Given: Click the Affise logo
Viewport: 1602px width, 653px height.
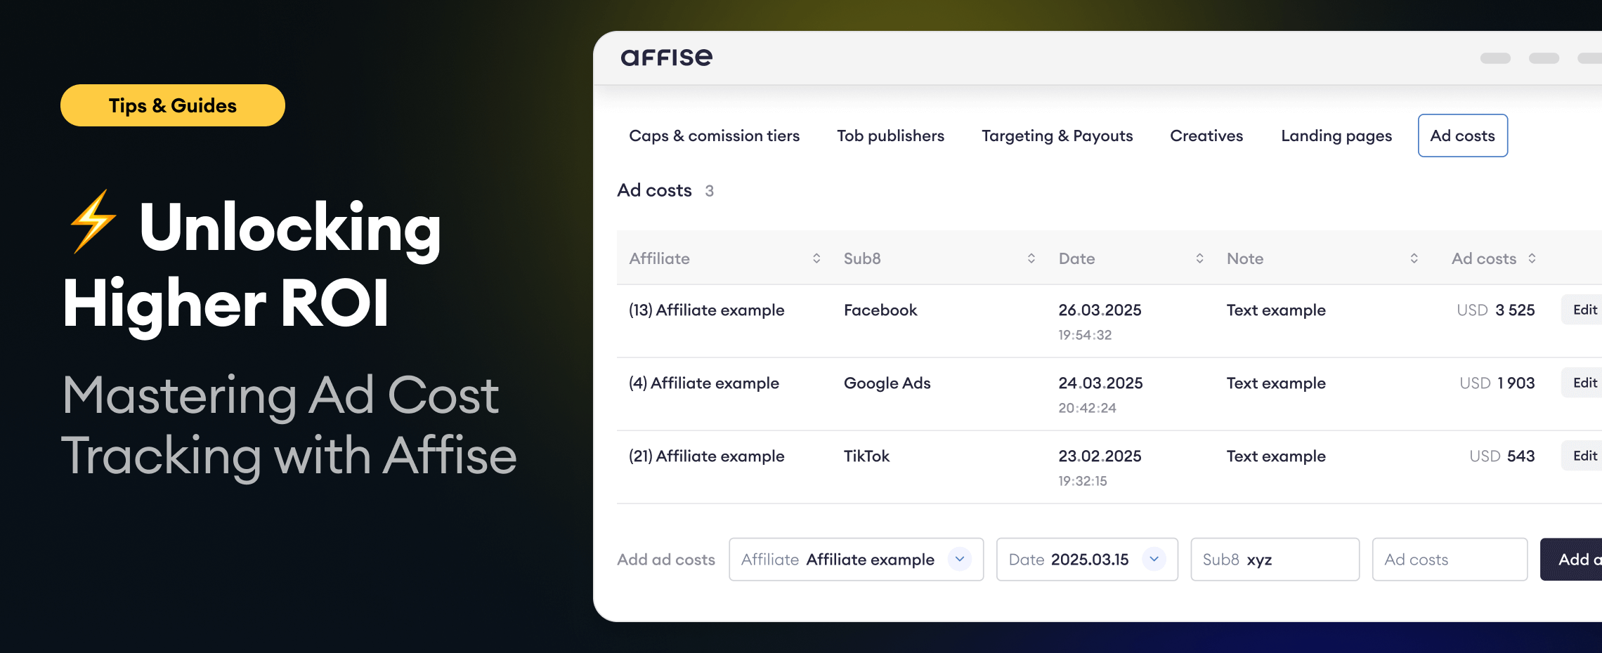Looking at the screenshot, I should (x=666, y=58).
